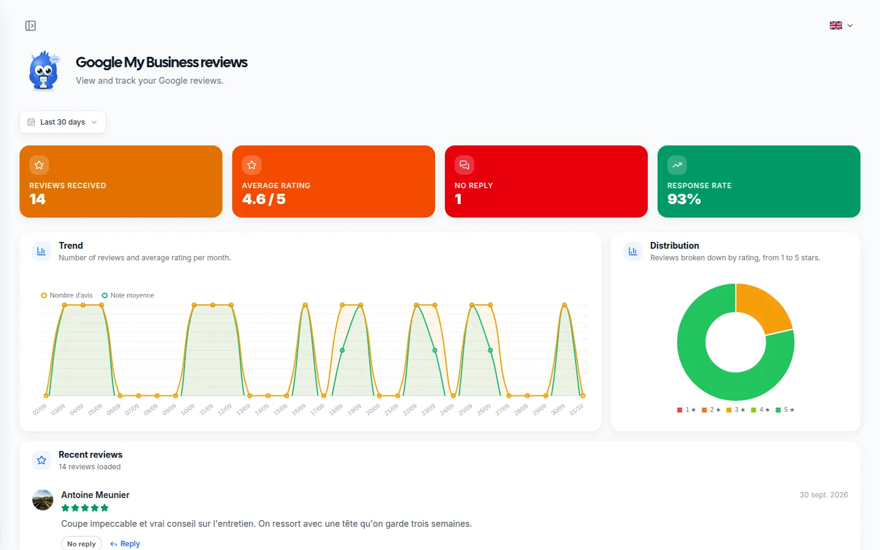Click the star icon on the Average Rating card
The height and width of the screenshot is (550, 880).
(252, 165)
